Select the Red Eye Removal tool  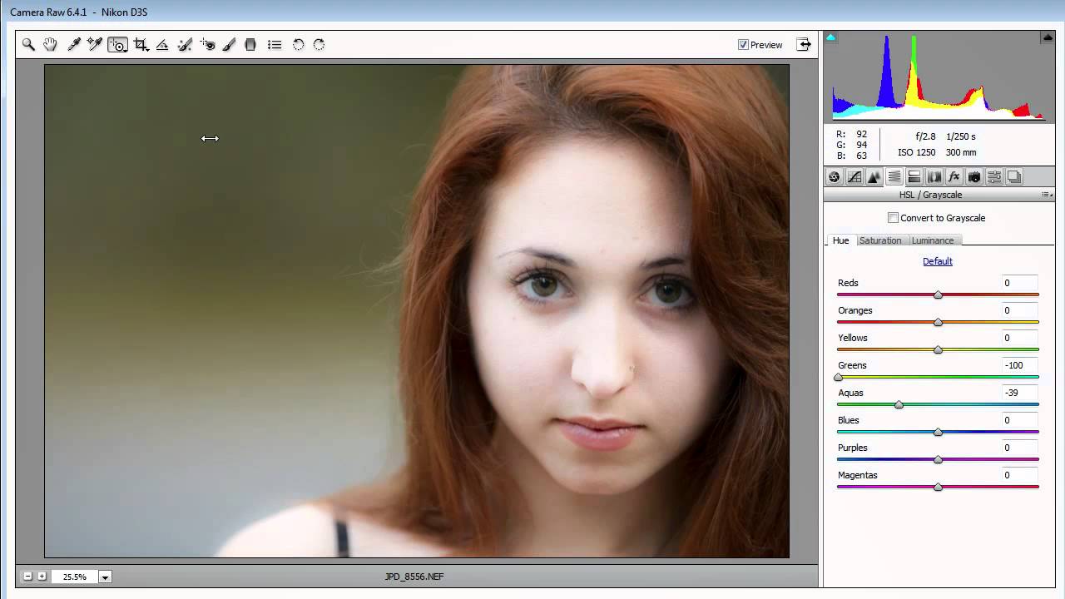tap(207, 45)
